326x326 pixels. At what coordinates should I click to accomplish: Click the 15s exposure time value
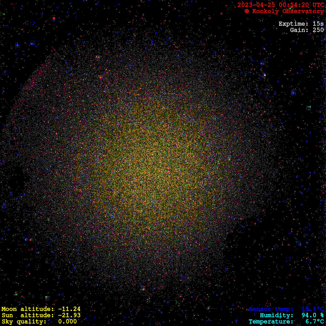click(x=318, y=24)
